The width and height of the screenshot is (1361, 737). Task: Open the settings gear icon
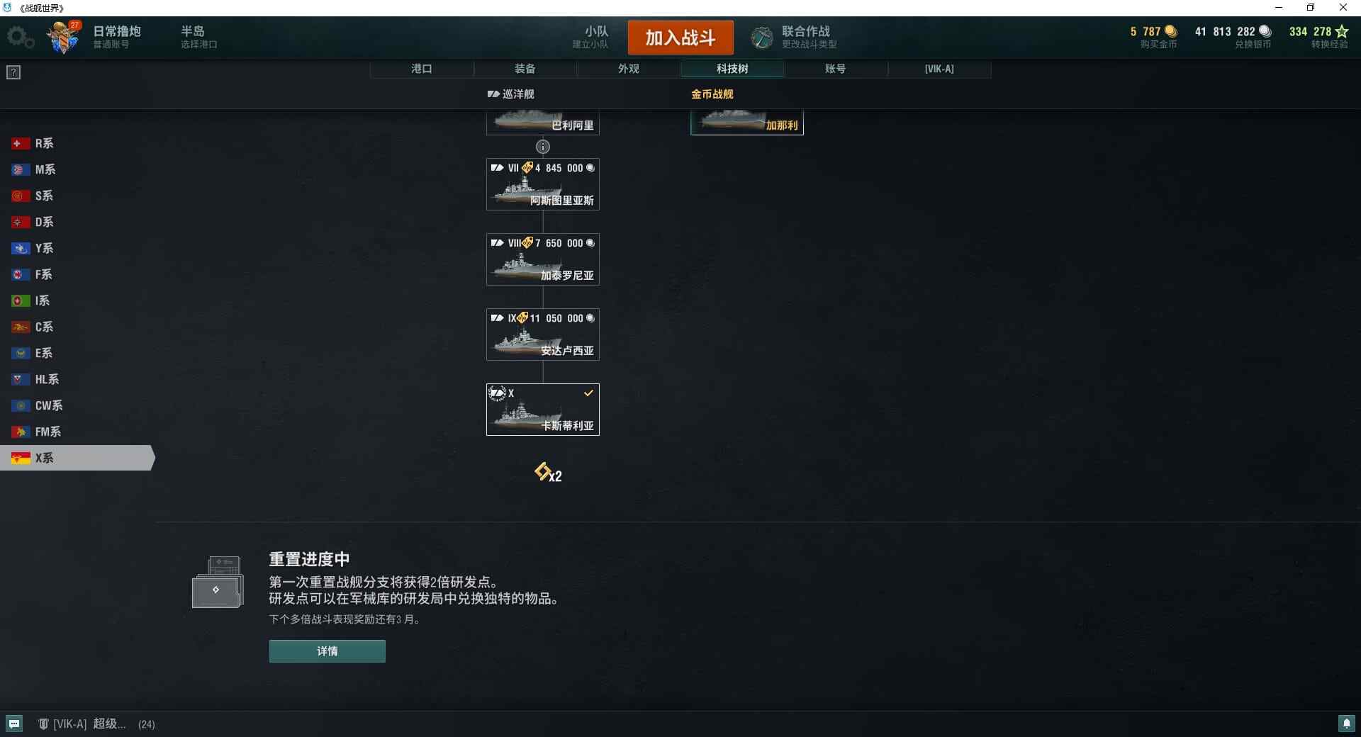(20, 37)
